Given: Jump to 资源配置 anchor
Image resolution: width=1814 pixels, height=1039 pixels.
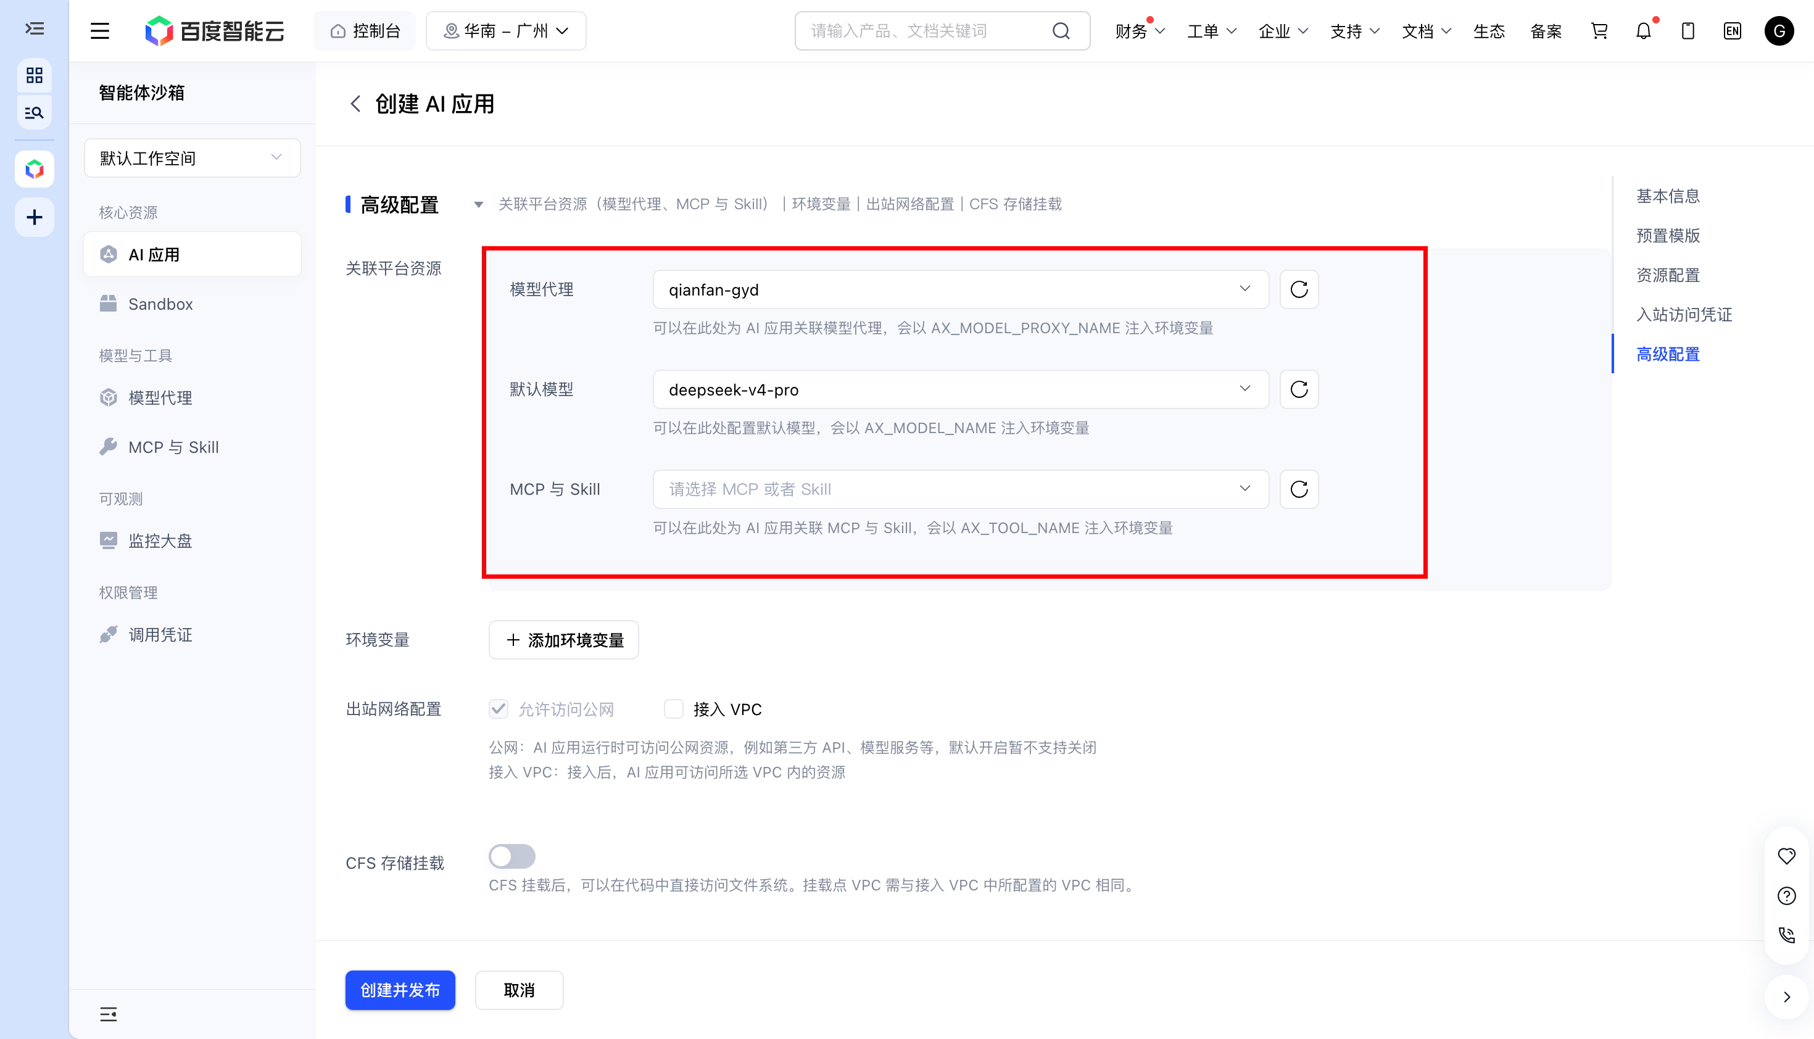Looking at the screenshot, I should pos(1668,275).
